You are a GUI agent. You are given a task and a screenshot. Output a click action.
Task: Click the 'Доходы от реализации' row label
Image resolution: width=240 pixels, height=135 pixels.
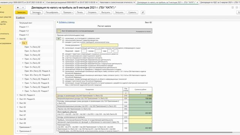point(80,96)
